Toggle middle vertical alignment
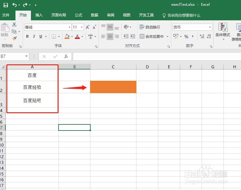The height and width of the screenshot is (190, 241). click(110, 27)
